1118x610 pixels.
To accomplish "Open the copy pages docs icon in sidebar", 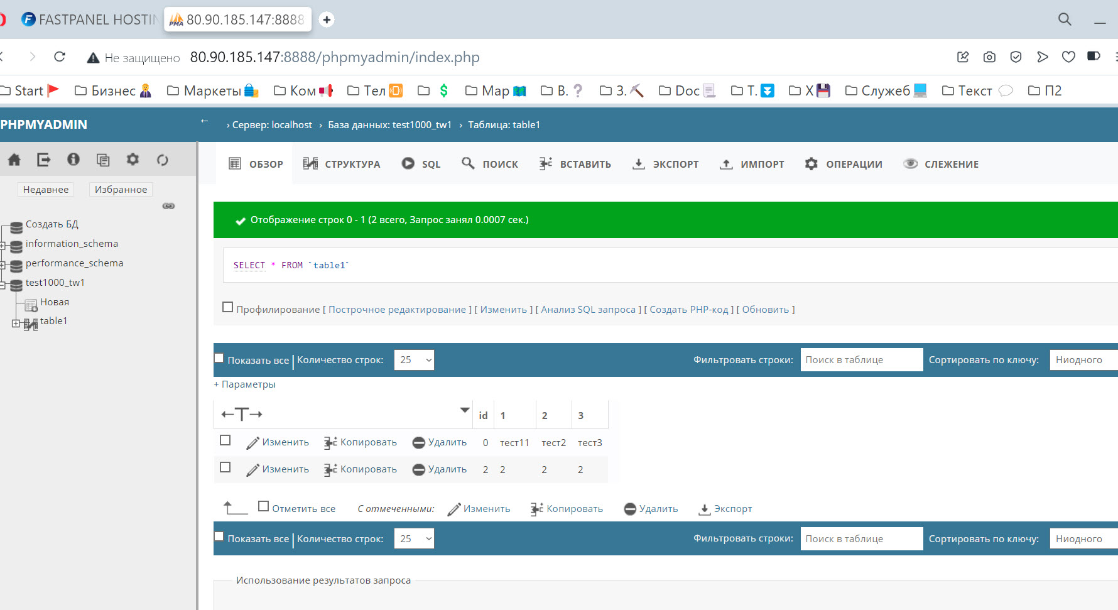I will click(103, 160).
